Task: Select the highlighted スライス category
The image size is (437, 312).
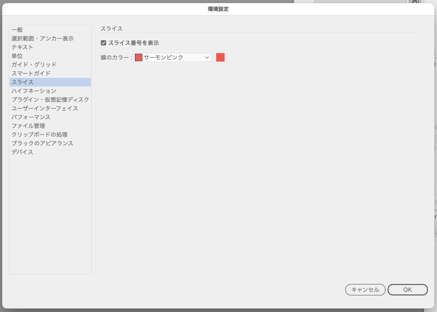Action: point(23,82)
